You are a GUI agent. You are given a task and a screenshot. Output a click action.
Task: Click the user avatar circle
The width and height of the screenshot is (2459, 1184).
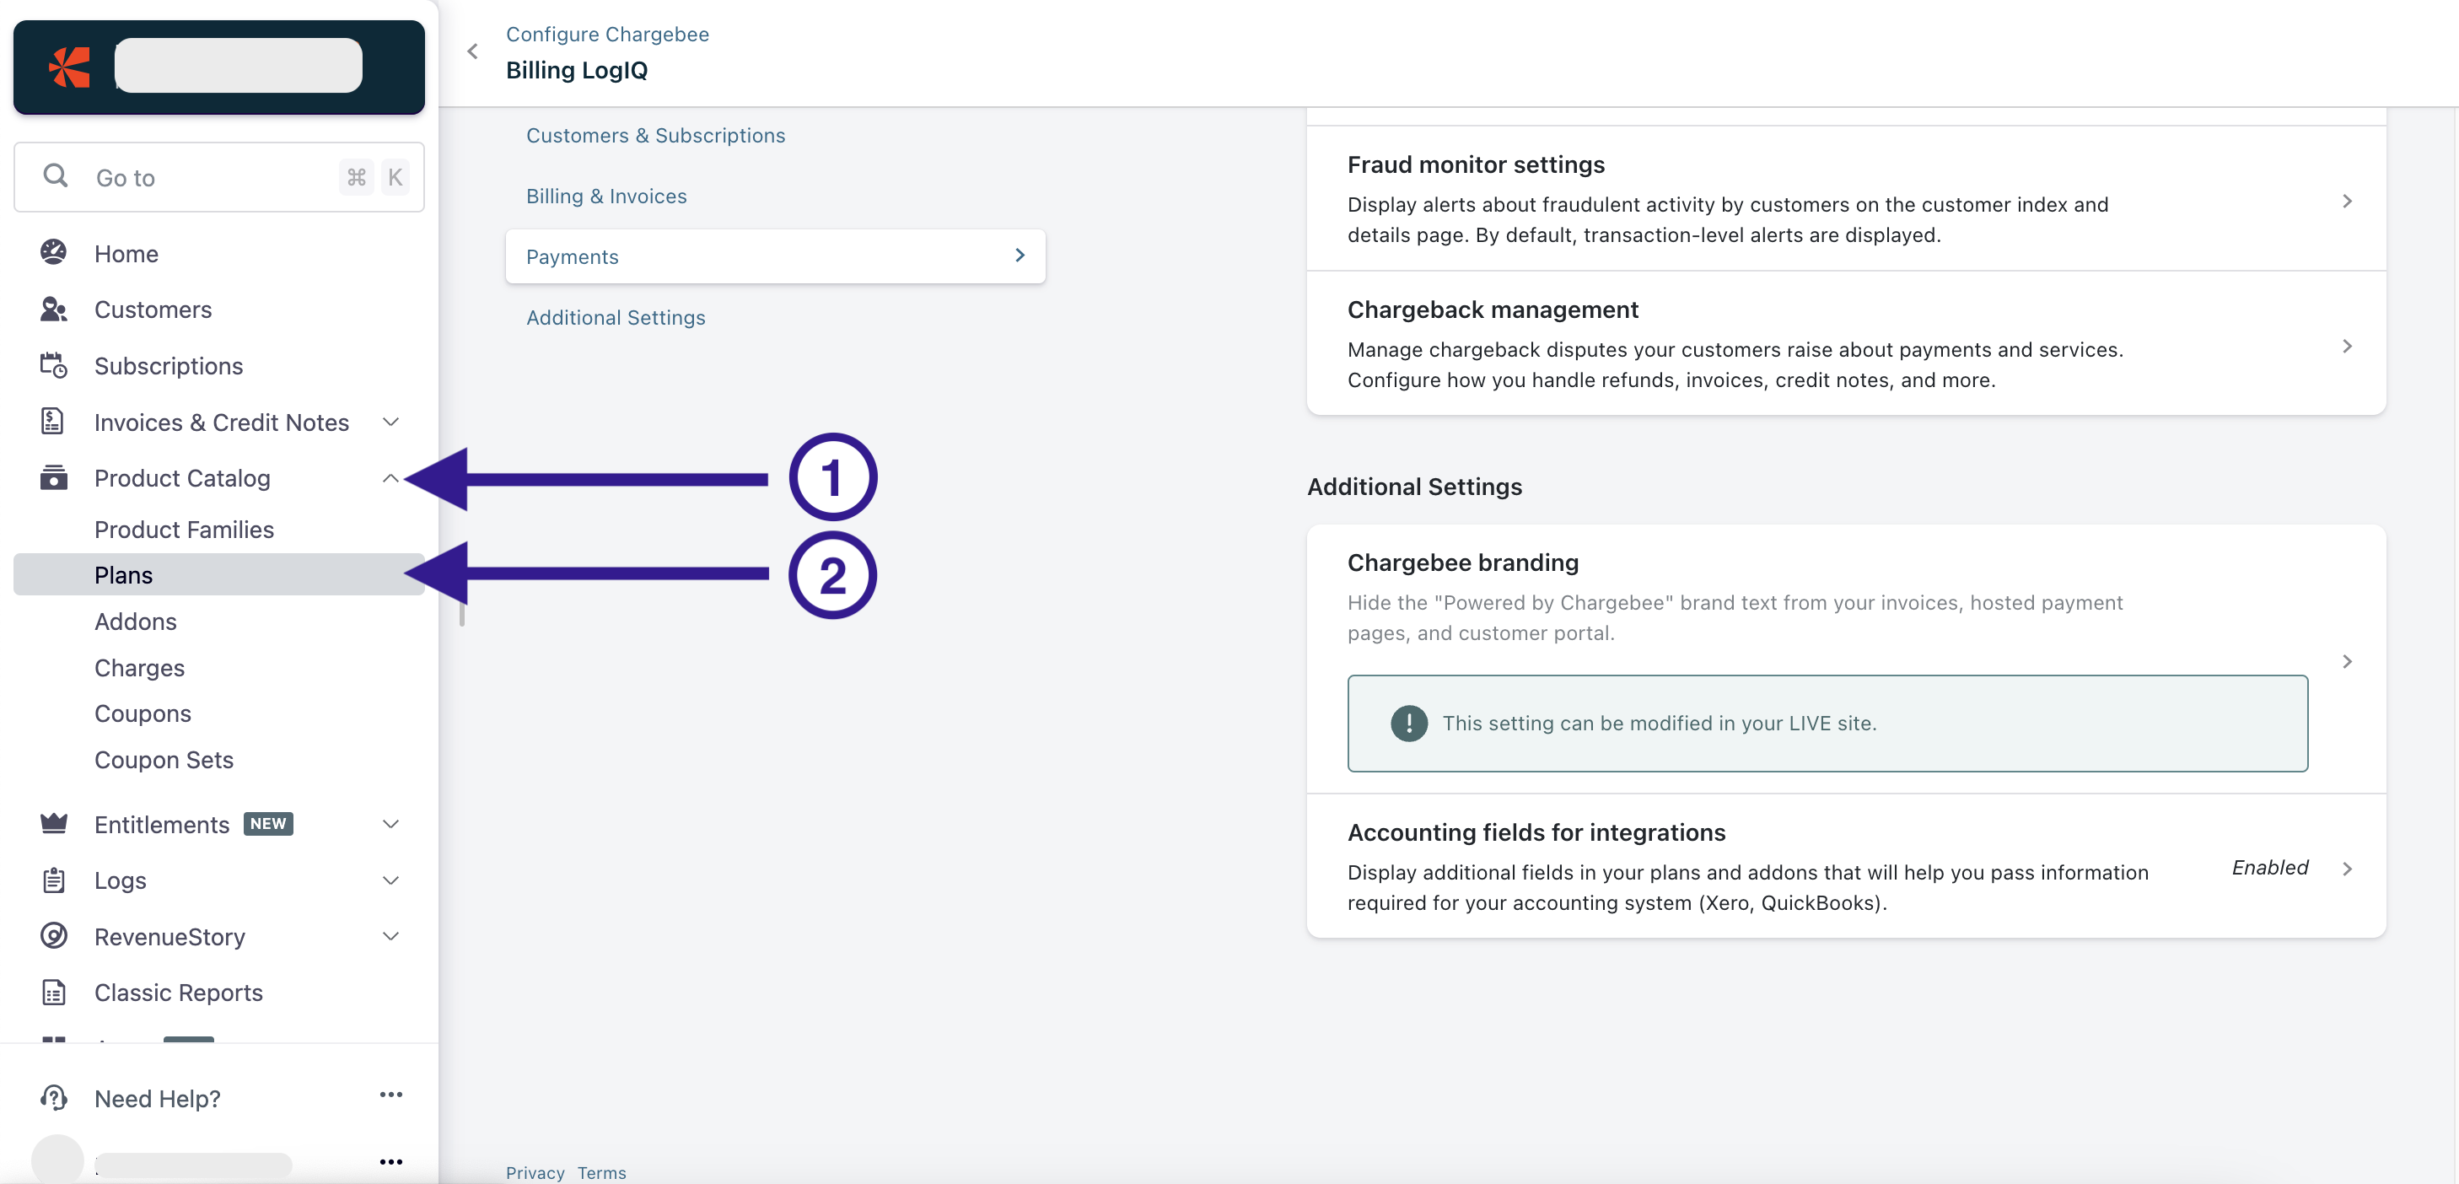point(57,1160)
